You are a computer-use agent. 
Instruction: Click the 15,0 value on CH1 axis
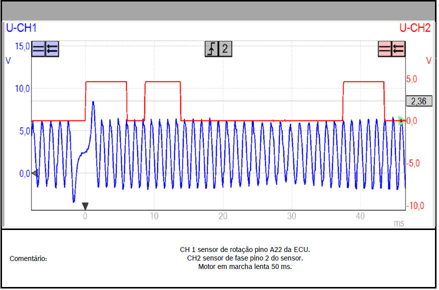click(x=22, y=46)
